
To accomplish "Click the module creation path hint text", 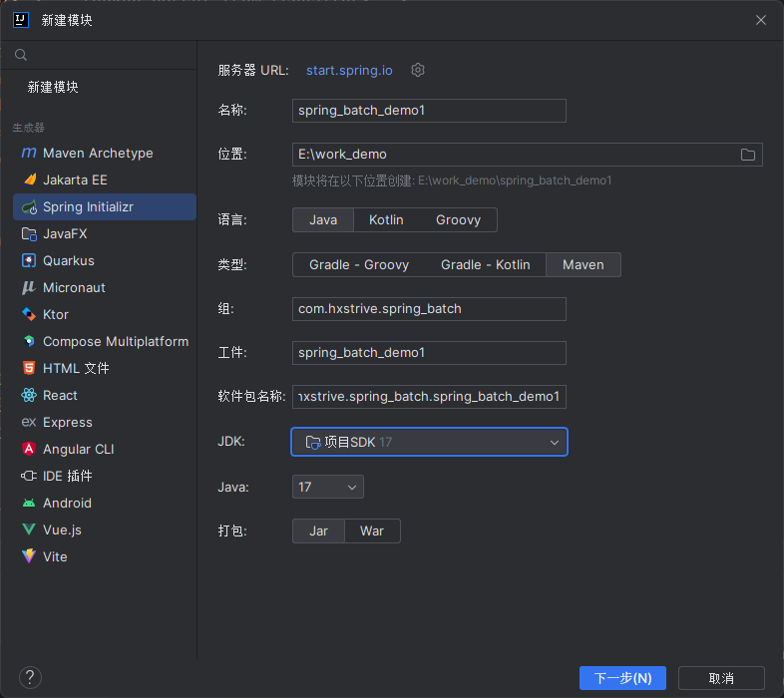I will pyautogui.click(x=452, y=180).
